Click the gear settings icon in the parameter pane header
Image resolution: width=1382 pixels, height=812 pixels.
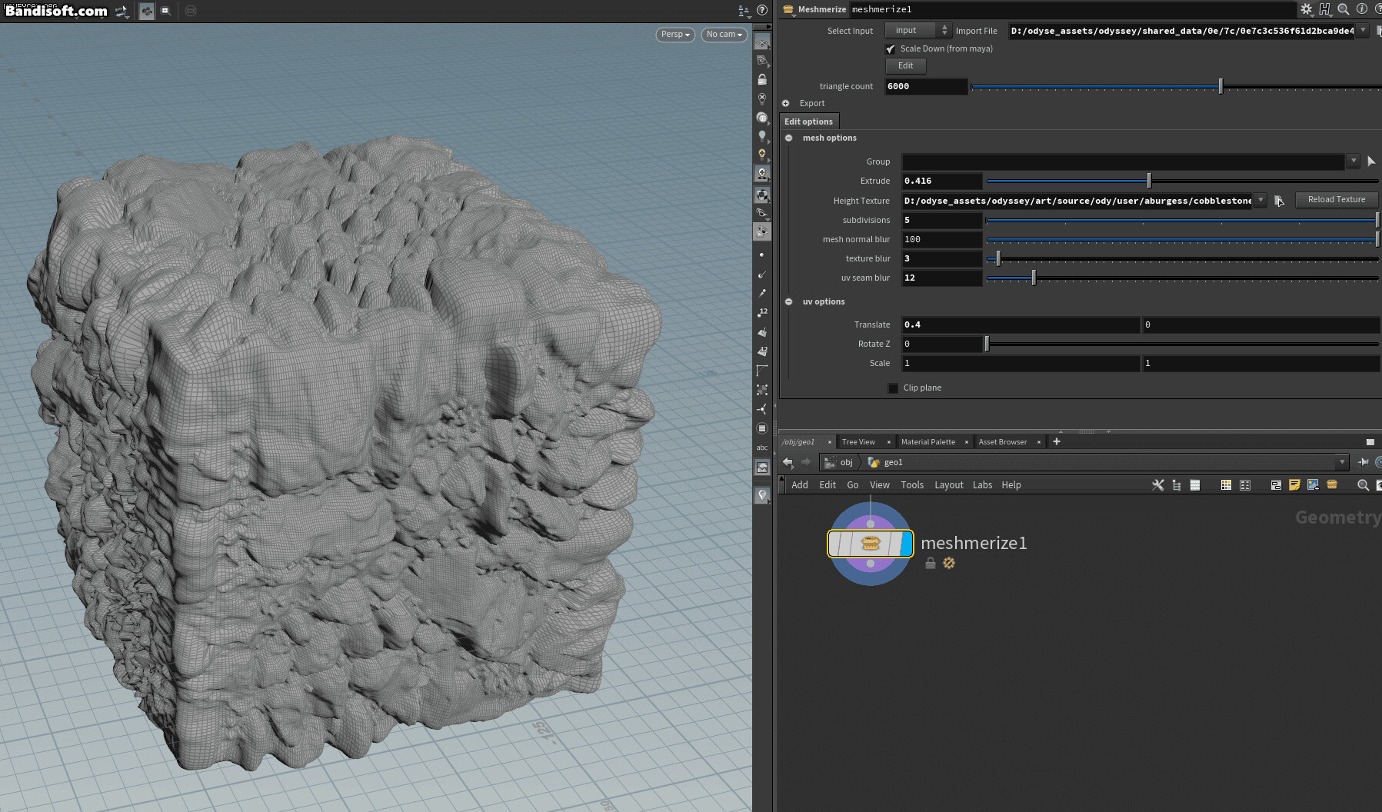[1306, 9]
